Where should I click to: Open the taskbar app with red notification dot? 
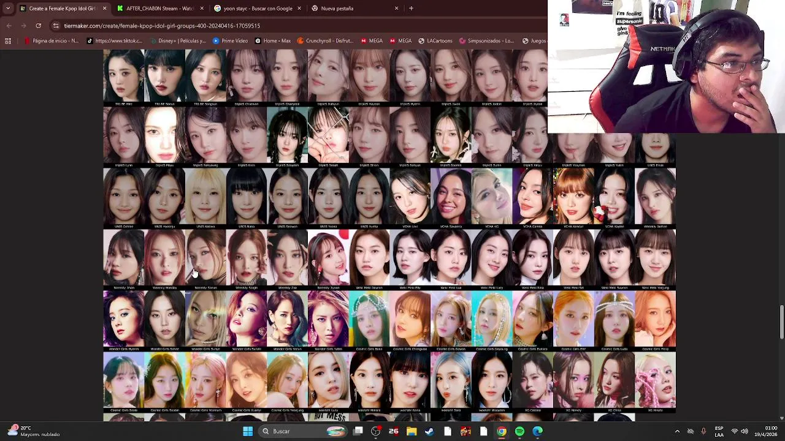376,431
